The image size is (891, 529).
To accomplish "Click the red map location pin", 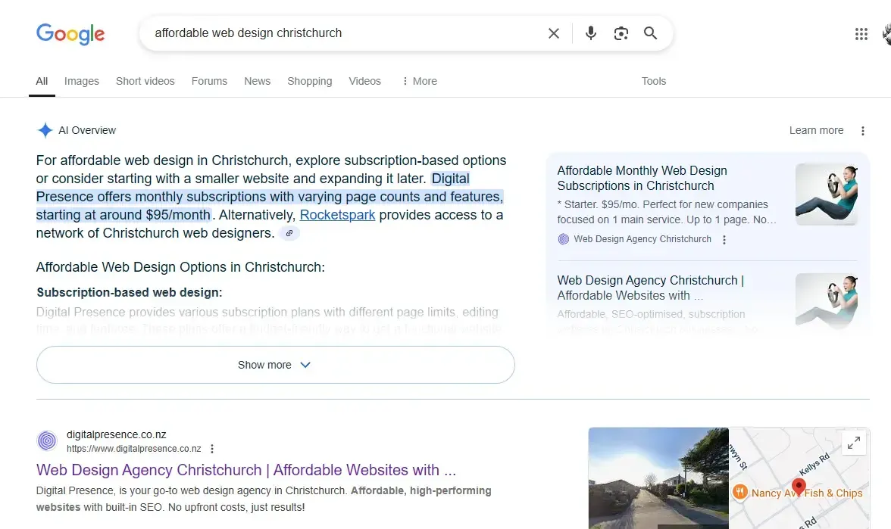I will 799,487.
